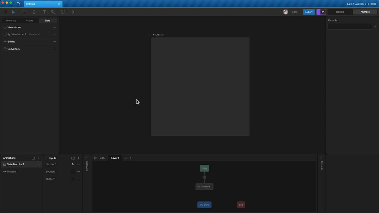Add a new Converter
The height and width of the screenshot is (213, 379).
55,49
